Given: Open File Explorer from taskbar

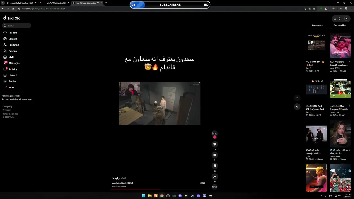Looking at the screenshot, I should (x=150, y=196).
